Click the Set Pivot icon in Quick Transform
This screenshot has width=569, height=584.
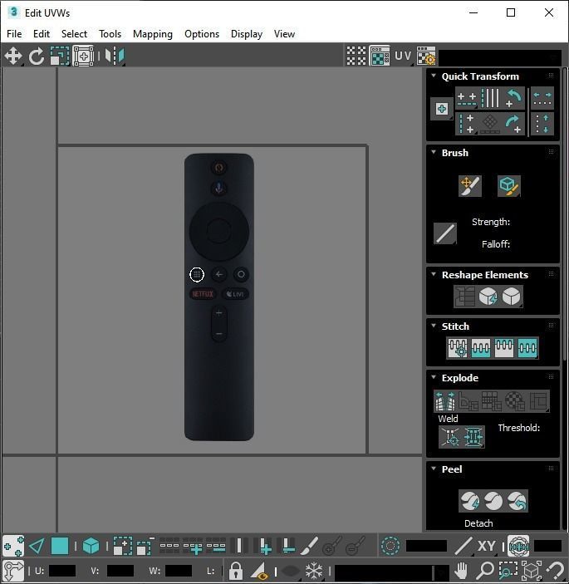442,109
